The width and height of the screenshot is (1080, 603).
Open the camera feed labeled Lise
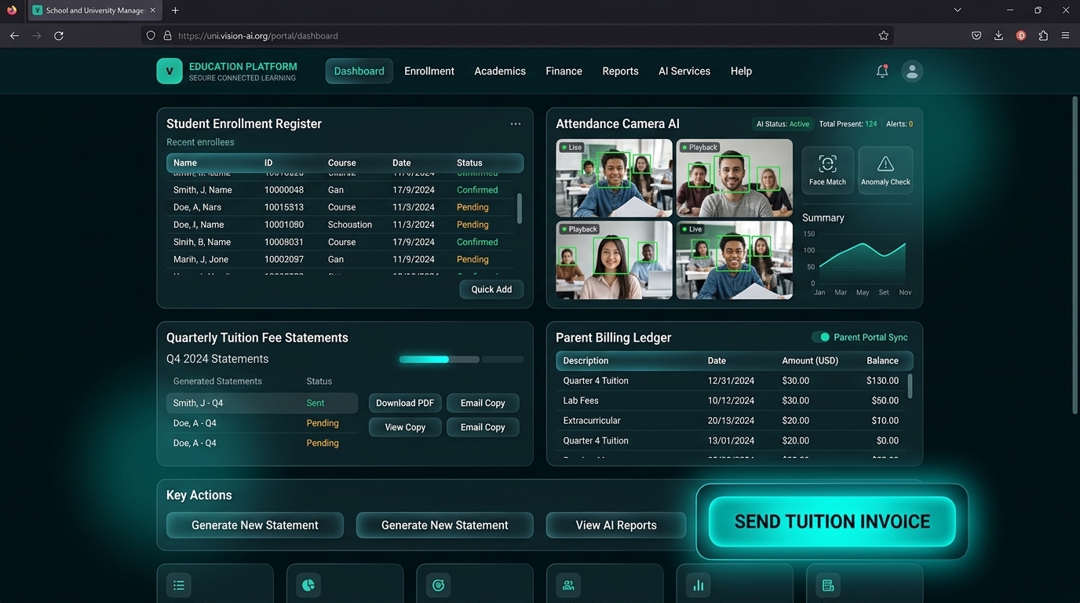(x=614, y=178)
